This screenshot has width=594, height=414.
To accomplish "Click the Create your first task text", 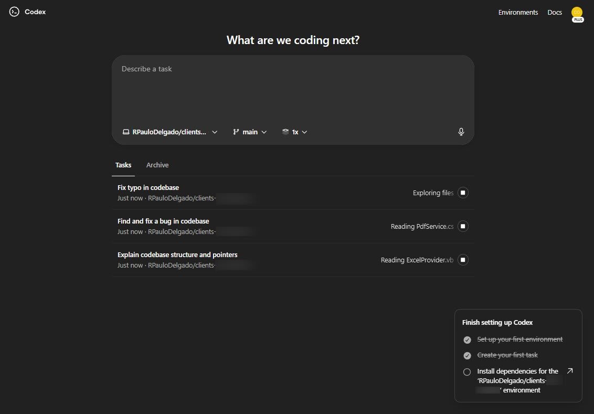I will 507,355.
